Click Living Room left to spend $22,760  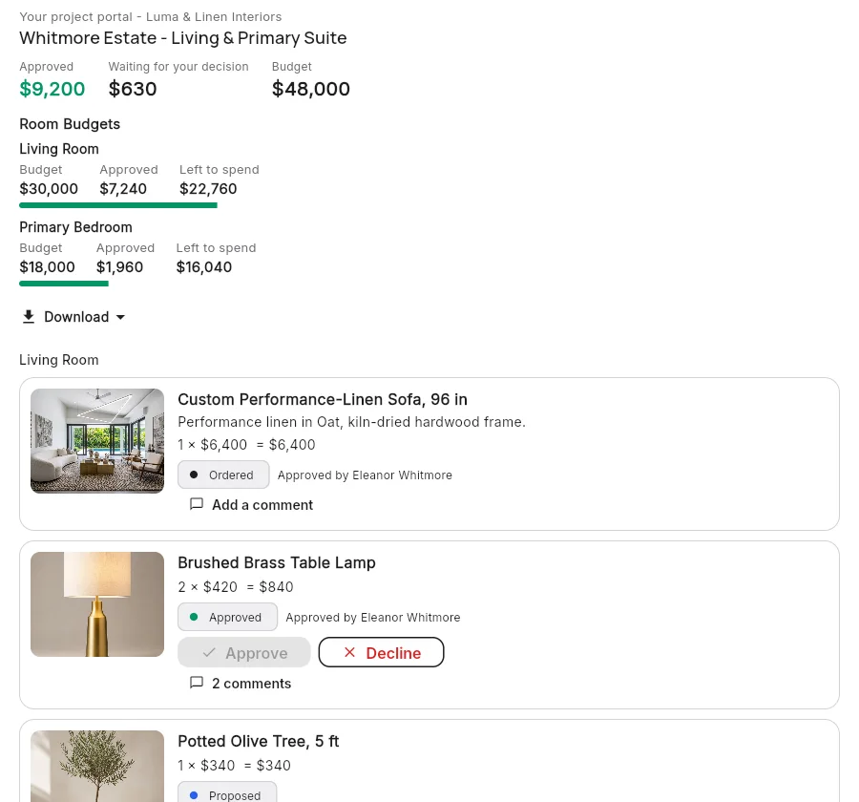point(208,189)
